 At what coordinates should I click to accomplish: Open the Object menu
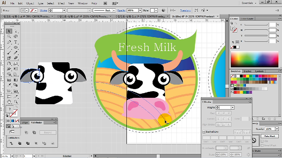pos(30,3)
